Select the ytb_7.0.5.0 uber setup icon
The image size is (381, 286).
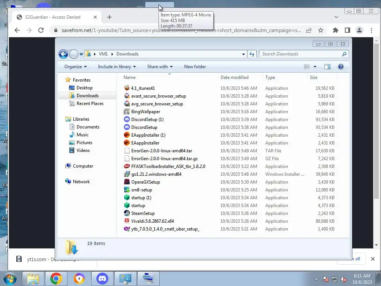coord(127,229)
